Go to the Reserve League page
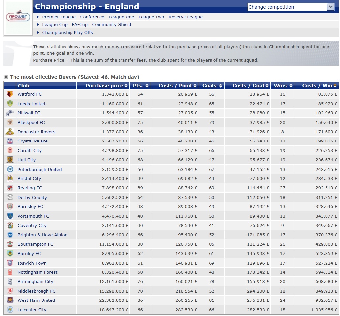340x316 pixels. click(x=185, y=17)
